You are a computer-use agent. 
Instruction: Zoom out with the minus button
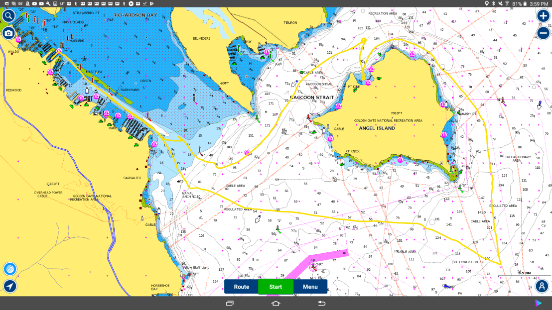coord(543,33)
